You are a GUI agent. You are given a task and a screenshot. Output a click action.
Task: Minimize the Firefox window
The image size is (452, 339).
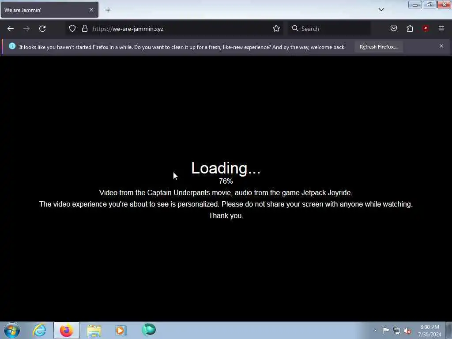pyautogui.click(x=415, y=5)
